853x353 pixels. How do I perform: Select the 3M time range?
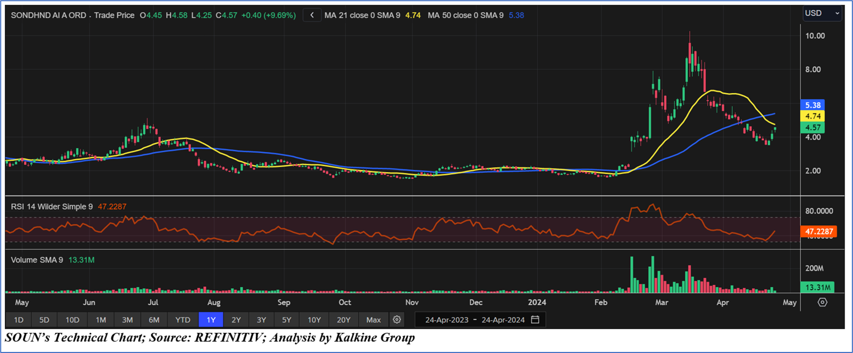(127, 320)
